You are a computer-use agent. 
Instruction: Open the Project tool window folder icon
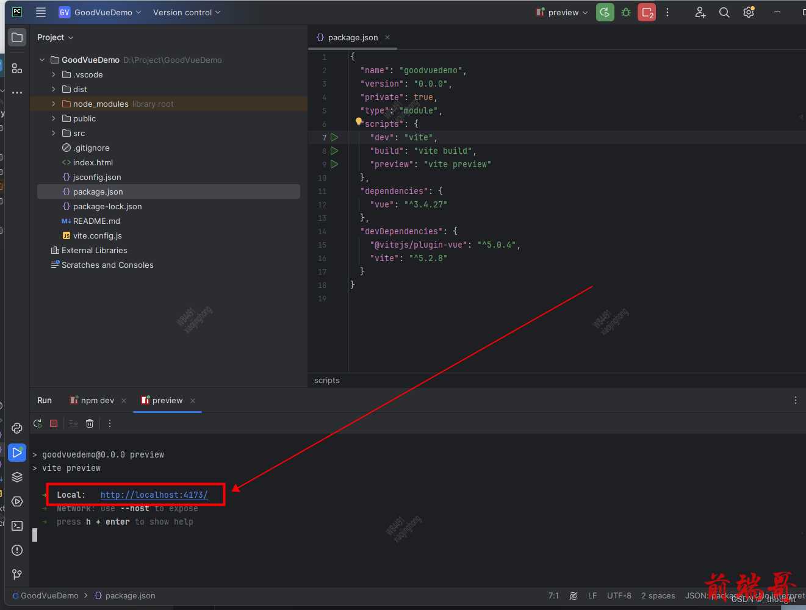pyautogui.click(x=17, y=37)
